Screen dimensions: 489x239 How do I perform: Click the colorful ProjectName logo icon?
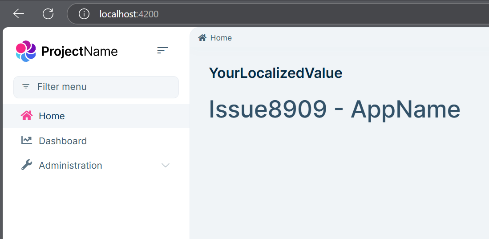click(x=25, y=51)
